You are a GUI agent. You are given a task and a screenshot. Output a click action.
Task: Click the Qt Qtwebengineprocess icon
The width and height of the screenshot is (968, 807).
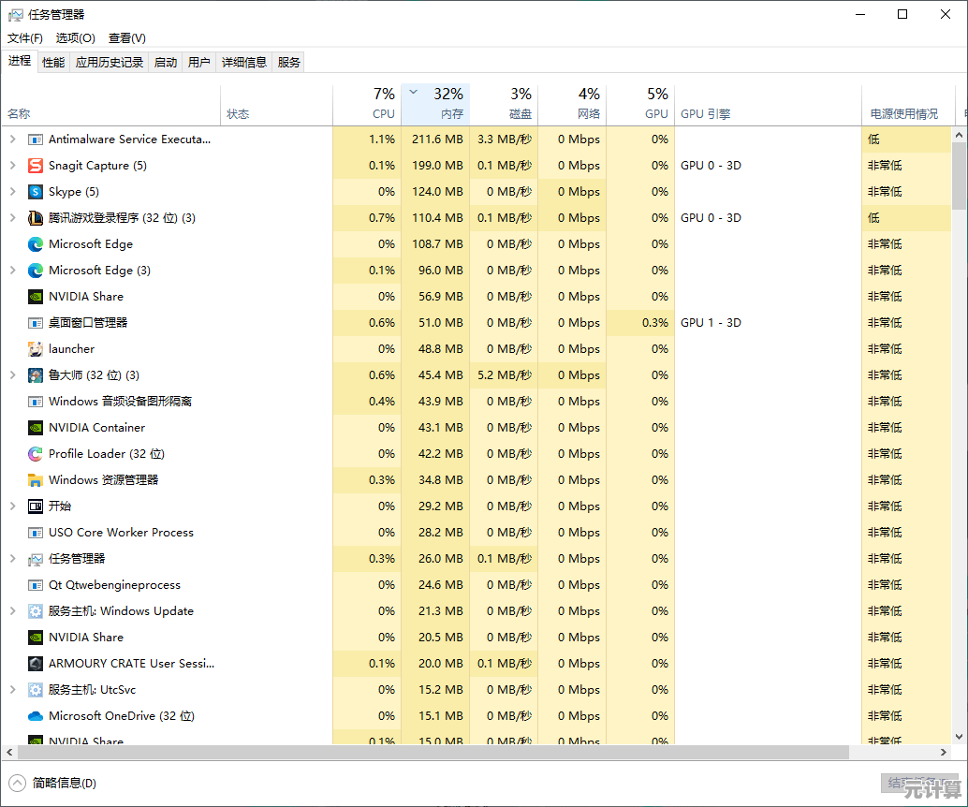coord(36,585)
